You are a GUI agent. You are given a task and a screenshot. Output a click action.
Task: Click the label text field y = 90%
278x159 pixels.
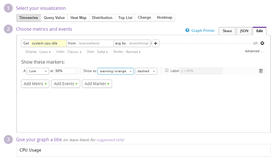[x=201, y=71]
